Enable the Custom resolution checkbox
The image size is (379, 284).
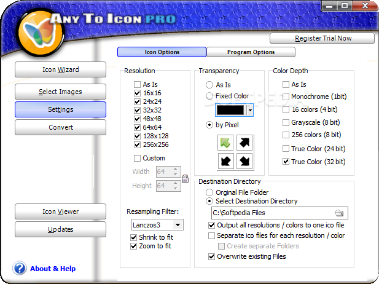pyautogui.click(x=137, y=158)
